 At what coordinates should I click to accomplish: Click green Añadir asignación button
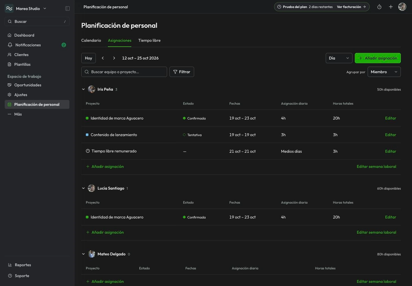(x=378, y=58)
